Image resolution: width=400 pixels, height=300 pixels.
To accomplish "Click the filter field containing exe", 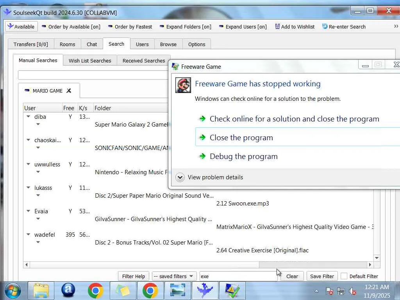I will pos(238,276).
